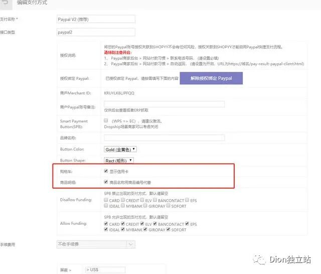Check SOFORT under Disallow Funding
321x274 pixels.
pyautogui.click(x=168, y=206)
